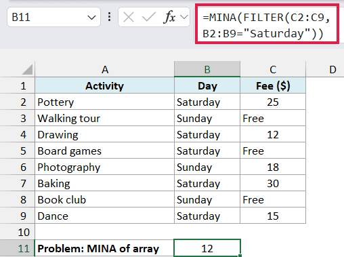Select Board games' Saturday cell
Screen dimensions: 344x257
pos(207,151)
